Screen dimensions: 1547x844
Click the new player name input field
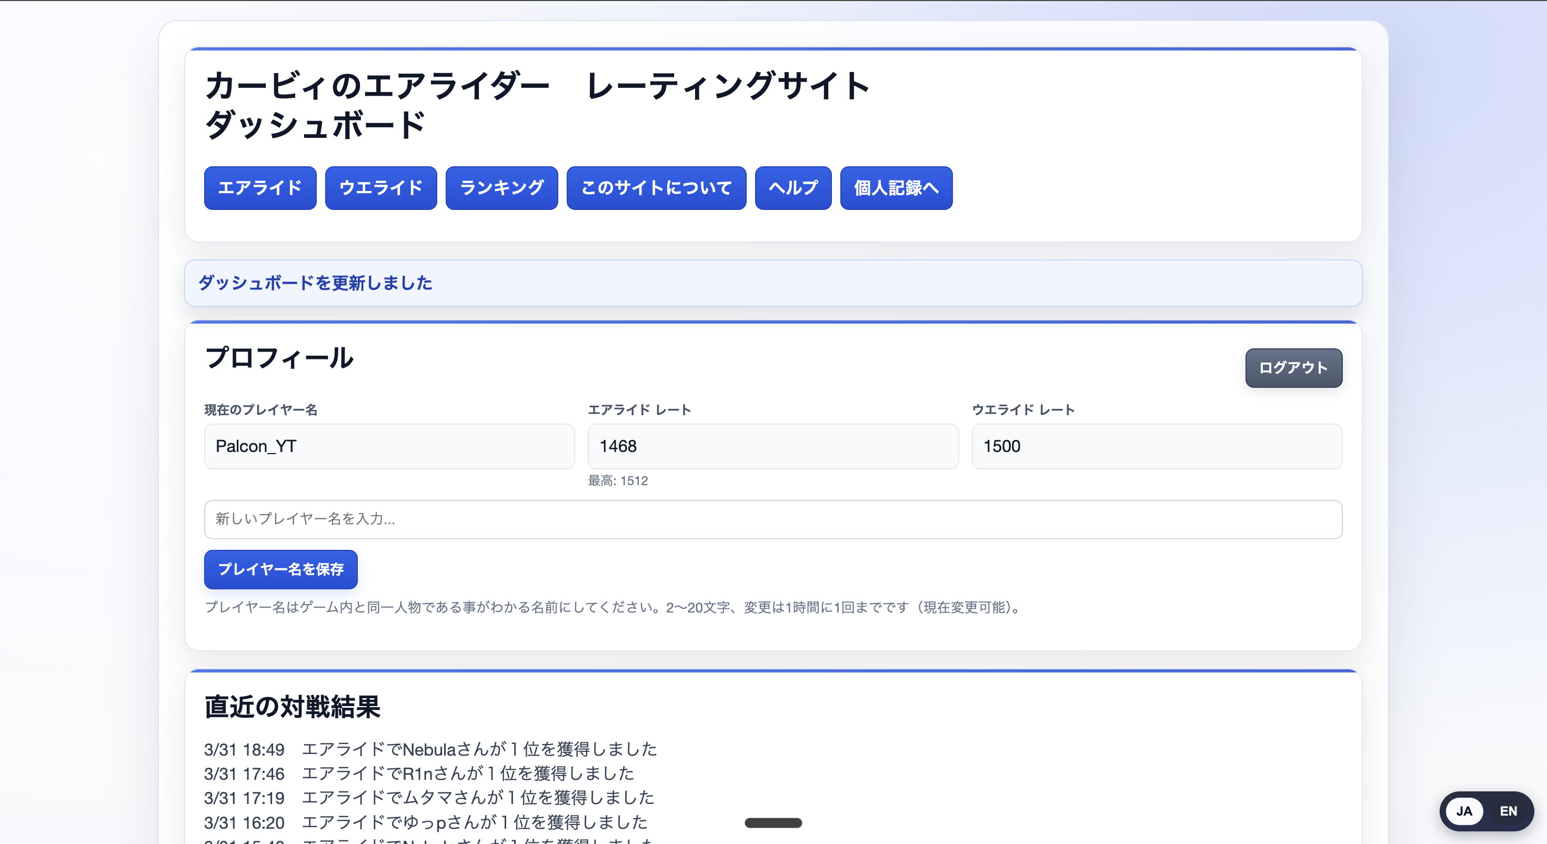coord(773,519)
